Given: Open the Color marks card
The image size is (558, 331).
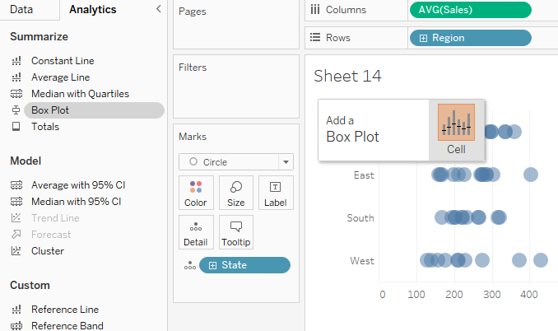Looking at the screenshot, I should [196, 192].
